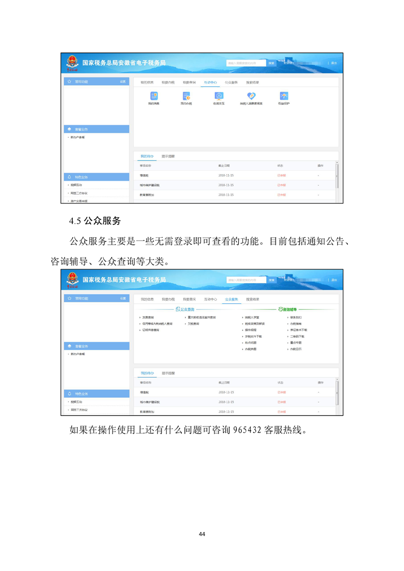Select 提示提醒 tab in 公众服务 screenshot
This screenshot has width=404, height=571.
pos(168,373)
